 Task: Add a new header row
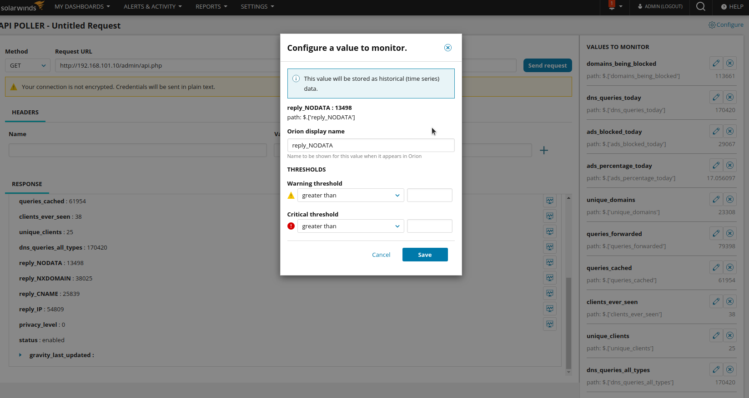(544, 150)
